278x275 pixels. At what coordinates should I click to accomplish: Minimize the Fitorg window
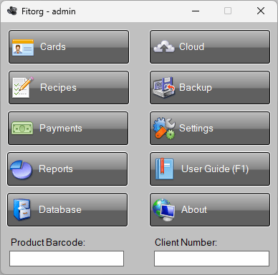point(196,11)
